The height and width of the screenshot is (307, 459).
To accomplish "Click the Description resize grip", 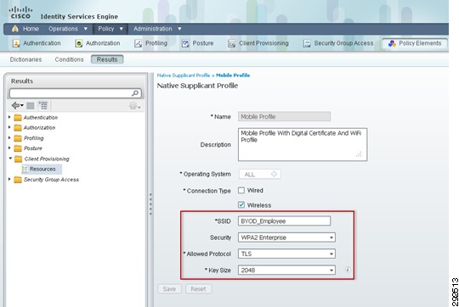I will point(360,154).
